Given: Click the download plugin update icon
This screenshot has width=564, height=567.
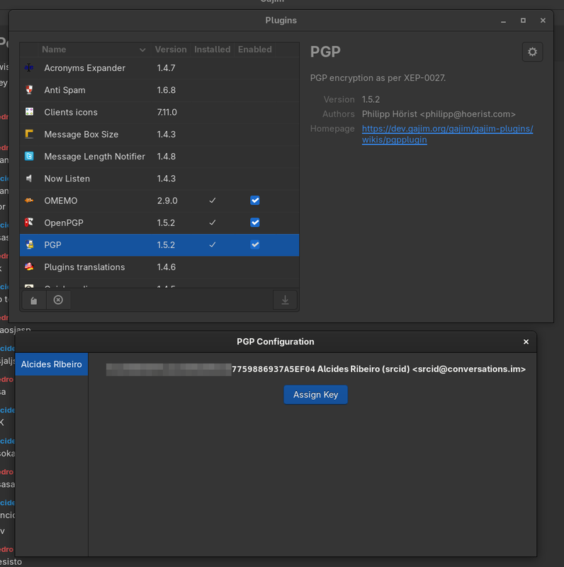Looking at the screenshot, I should (285, 300).
